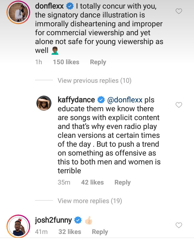View the 150 likes list
Viewport: 194px width, 242px height.
pyautogui.click(x=66, y=62)
